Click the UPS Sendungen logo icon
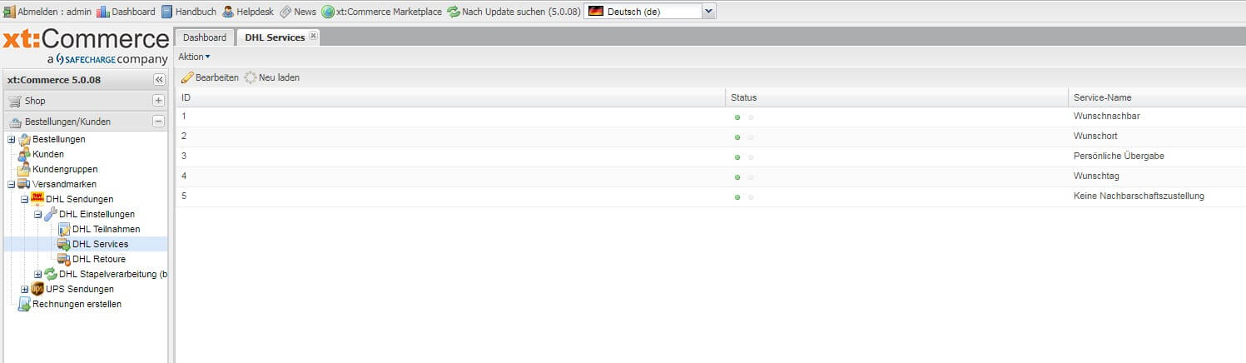This screenshot has height=363, width=1246. [37, 289]
